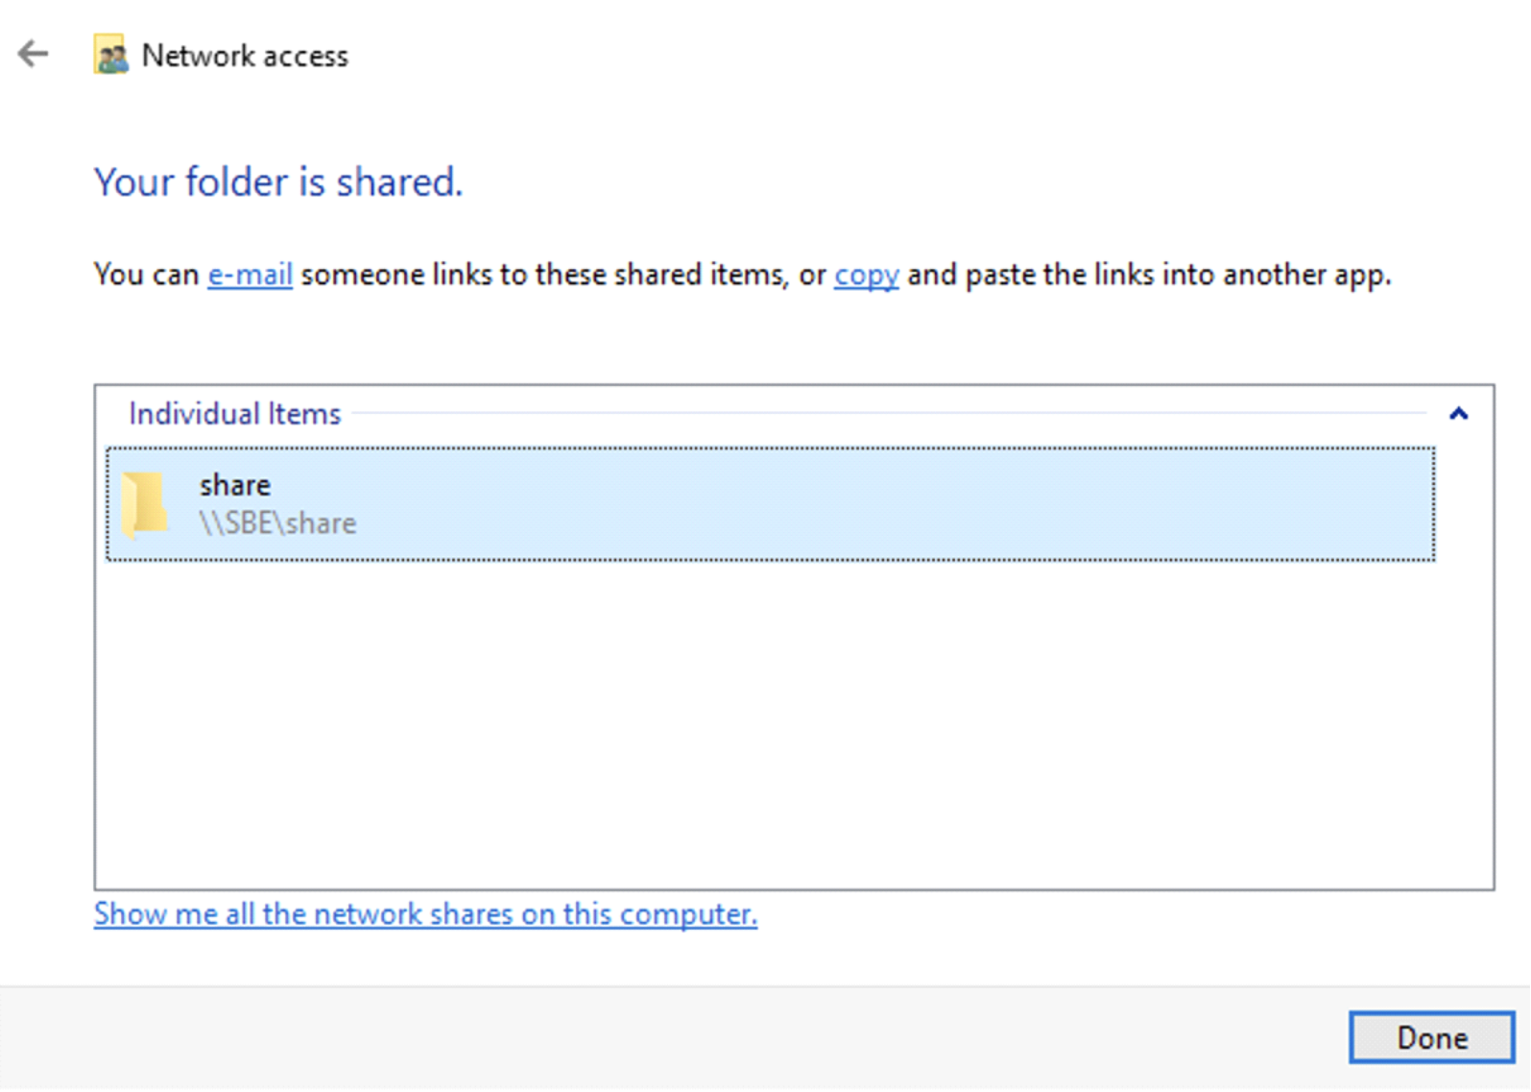Go back using the back arrow
Image resolution: width=1531 pixels, height=1092 pixels.
pos(33,54)
